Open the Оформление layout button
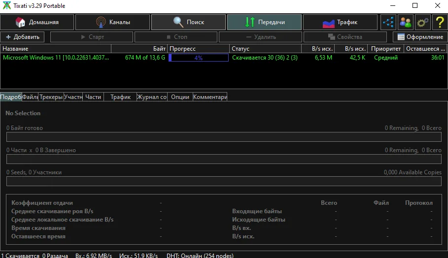Screen dimensions: 448x258 pyautogui.click(x=420, y=37)
